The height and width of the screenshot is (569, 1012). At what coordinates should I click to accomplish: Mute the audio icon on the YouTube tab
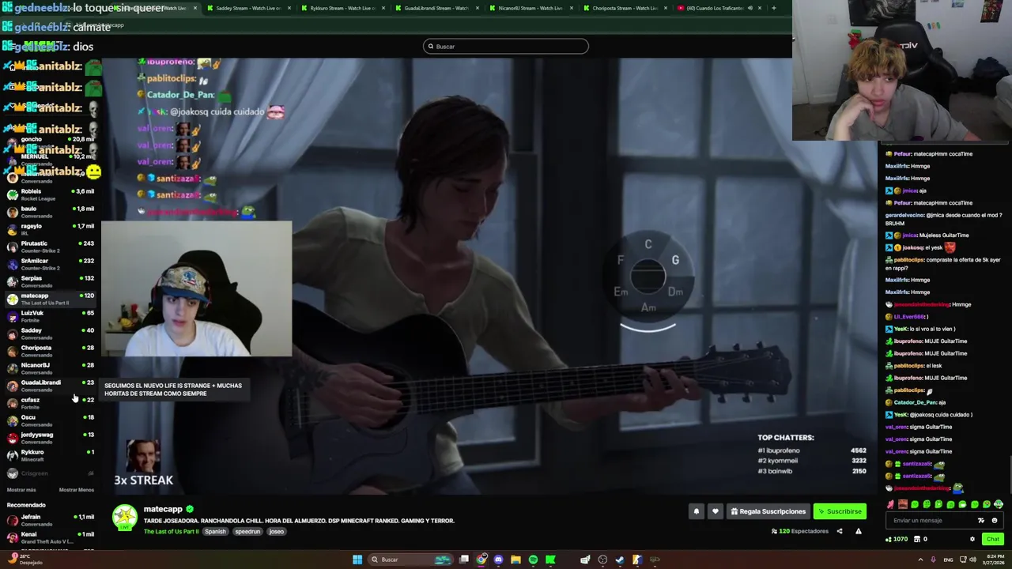750,8
